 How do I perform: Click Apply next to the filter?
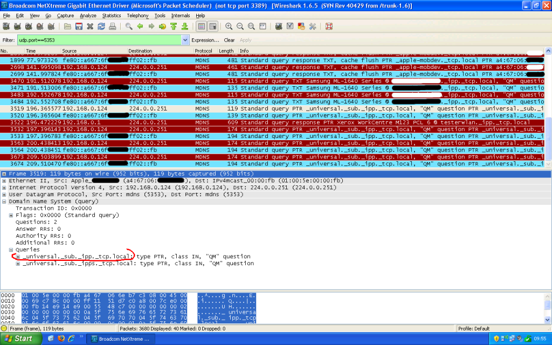(246, 40)
